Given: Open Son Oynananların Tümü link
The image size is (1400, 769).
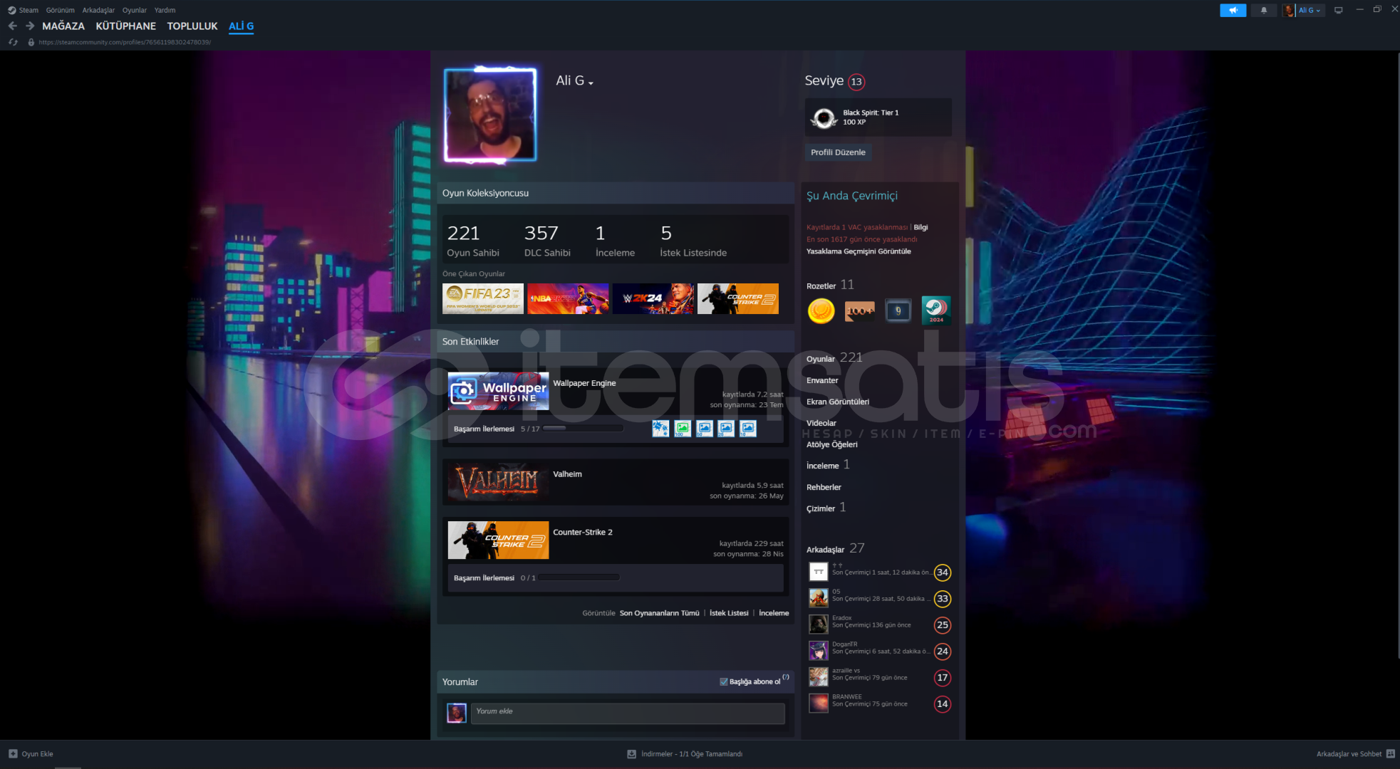Looking at the screenshot, I should pyautogui.click(x=659, y=613).
